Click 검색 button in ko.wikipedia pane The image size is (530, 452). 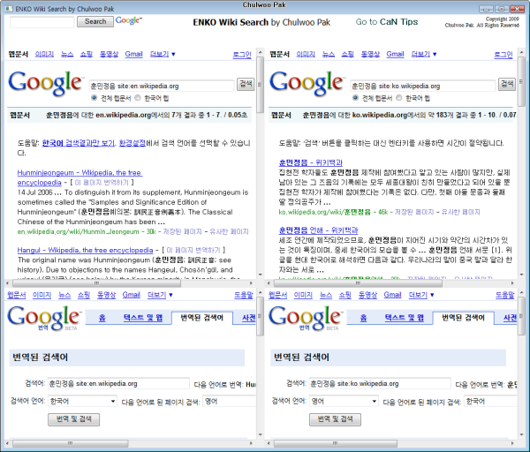point(507,84)
